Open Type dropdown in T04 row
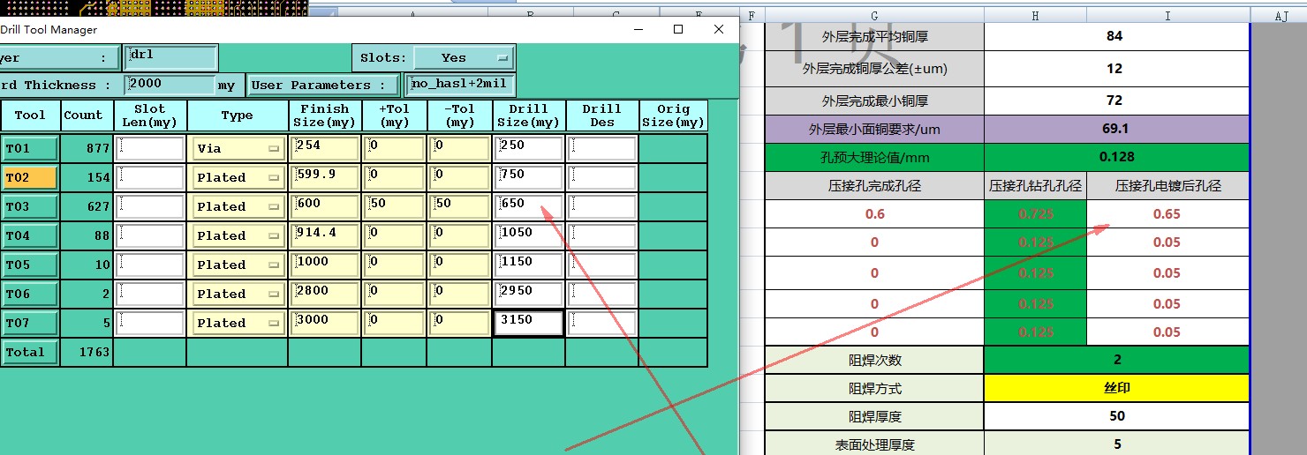The width and height of the screenshot is (1307, 455). (x=238, y=235)
